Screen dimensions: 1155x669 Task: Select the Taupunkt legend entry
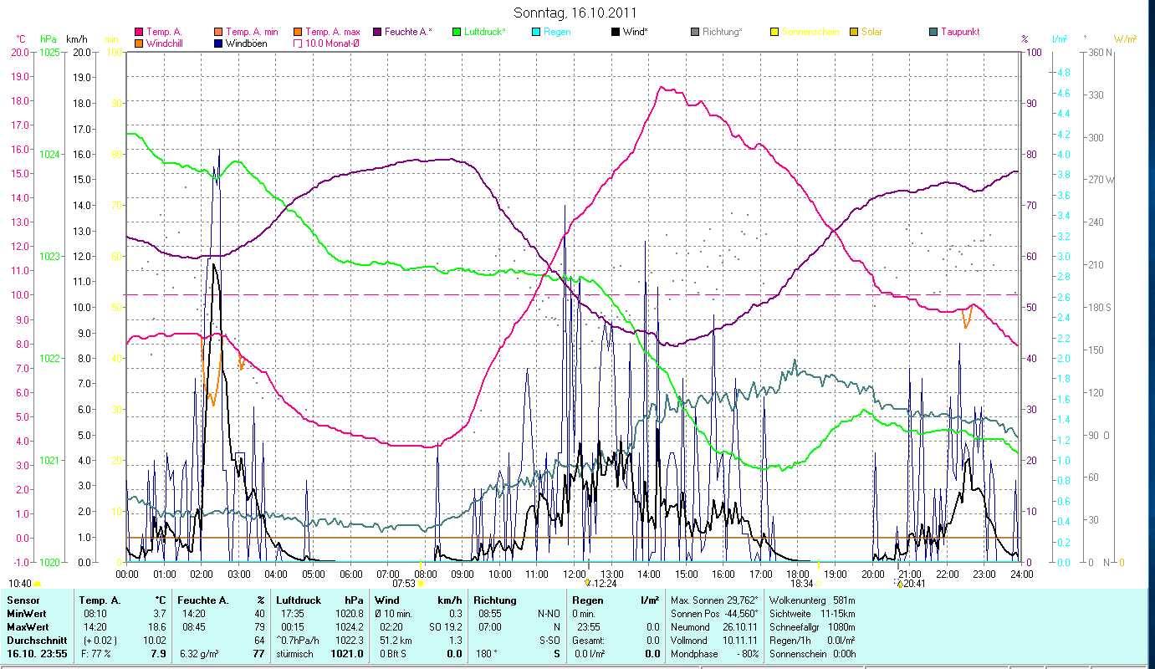(x=959, y=32)
